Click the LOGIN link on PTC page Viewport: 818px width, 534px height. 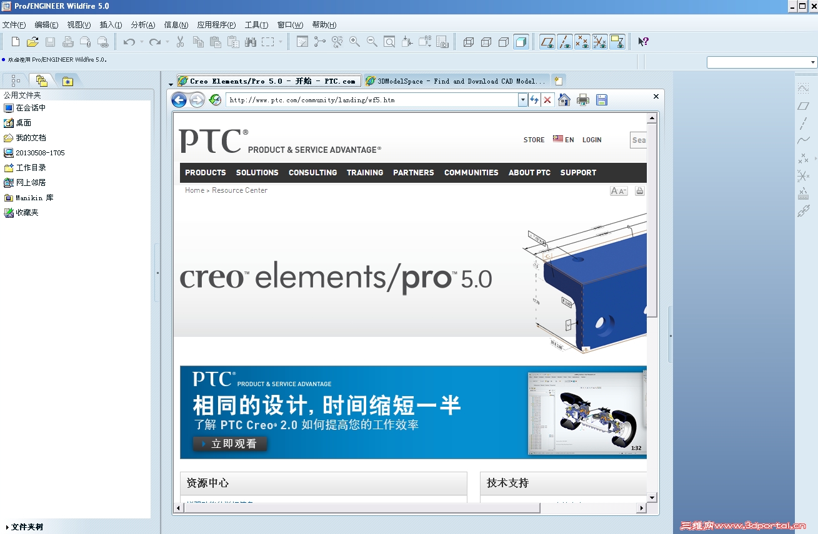click(592, 140)
